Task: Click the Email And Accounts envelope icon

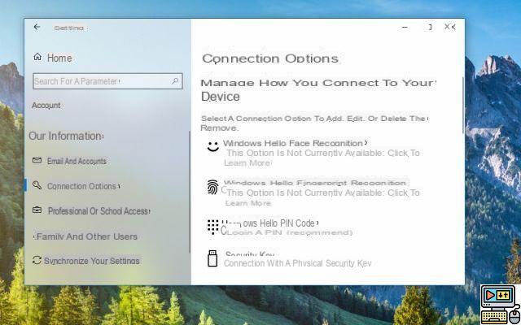Action: pos(37,161)
